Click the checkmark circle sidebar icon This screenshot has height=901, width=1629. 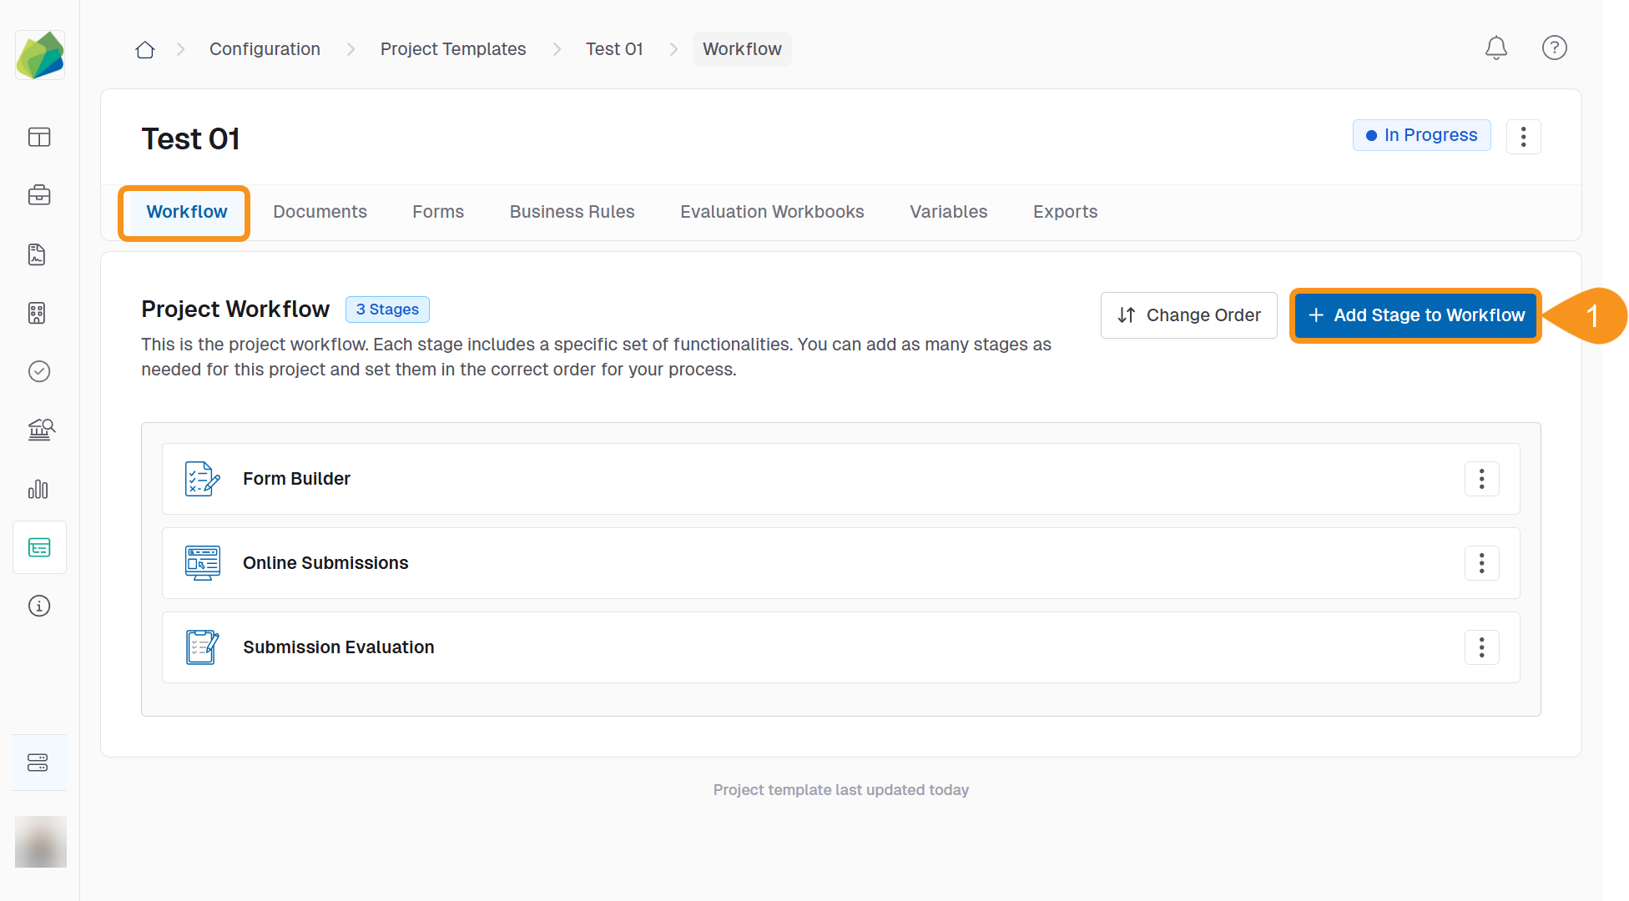39,371
